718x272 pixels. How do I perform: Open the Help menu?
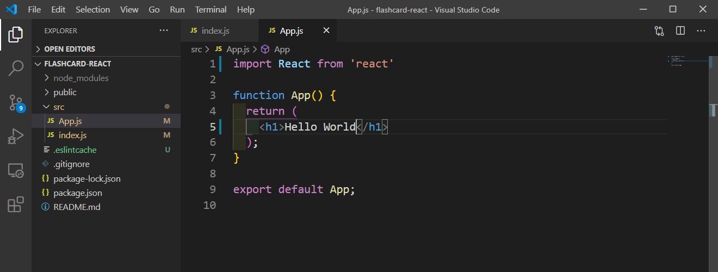point(246,9)
